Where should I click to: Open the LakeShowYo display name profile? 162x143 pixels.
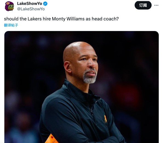(x=30, y=4)
